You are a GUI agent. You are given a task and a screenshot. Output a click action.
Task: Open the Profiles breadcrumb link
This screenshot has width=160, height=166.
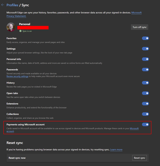(12, 5)
